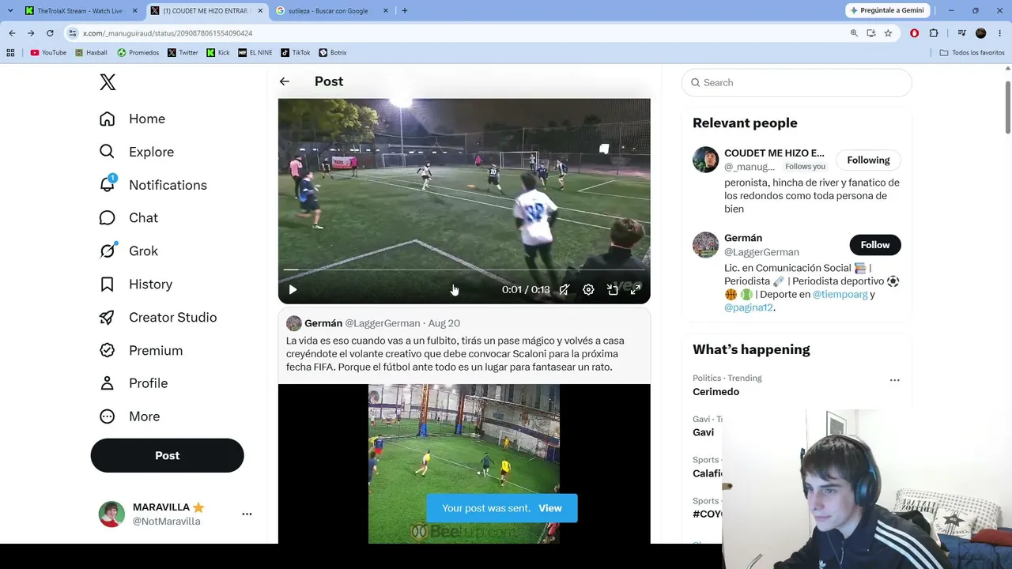The height and width of the screenshot is (569, 1012).
Task: Open the Twitter bookmark
Action: click(183, 53)
